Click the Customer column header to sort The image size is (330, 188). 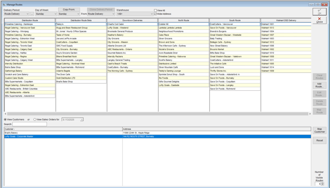click(x=63, y=129)
